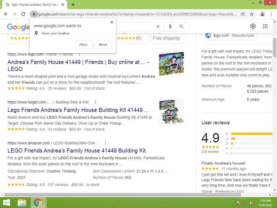Open the Windows Start menu

6,203
